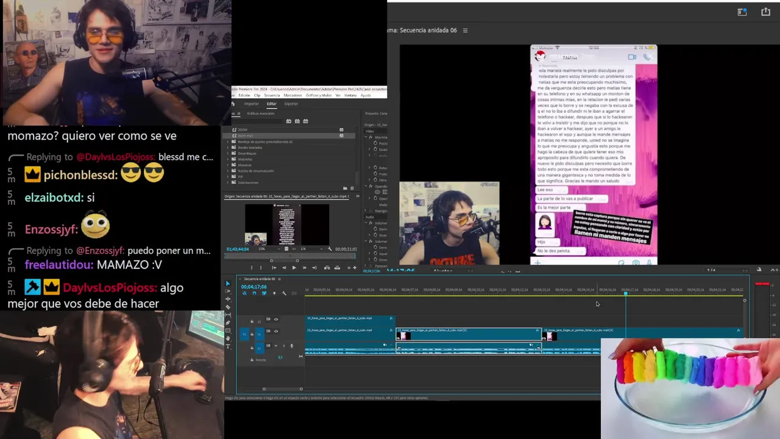Screen dimensions: 780x439
Task: Solo audio track A1
Action: point(283,346)
